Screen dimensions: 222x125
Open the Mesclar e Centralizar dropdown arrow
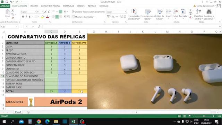tap(95, 17)
